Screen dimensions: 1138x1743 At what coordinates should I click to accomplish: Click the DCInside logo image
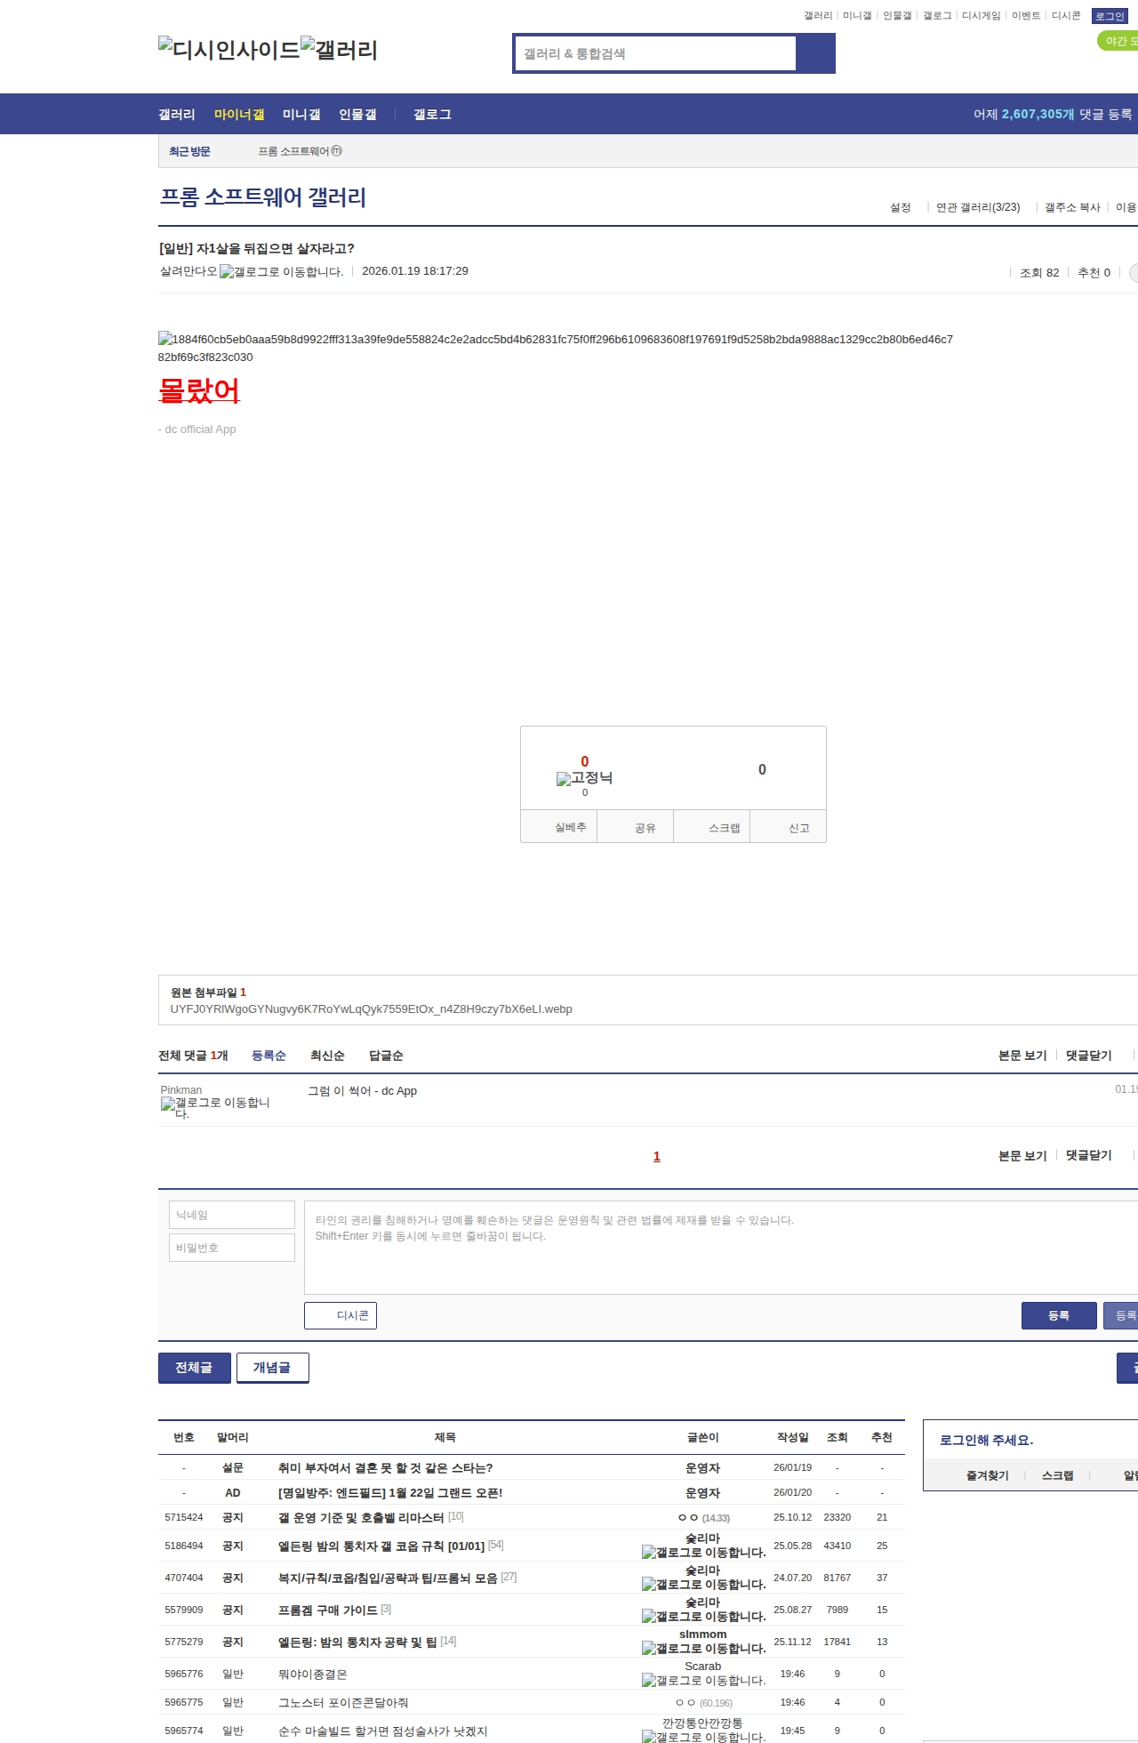(228, 50)
